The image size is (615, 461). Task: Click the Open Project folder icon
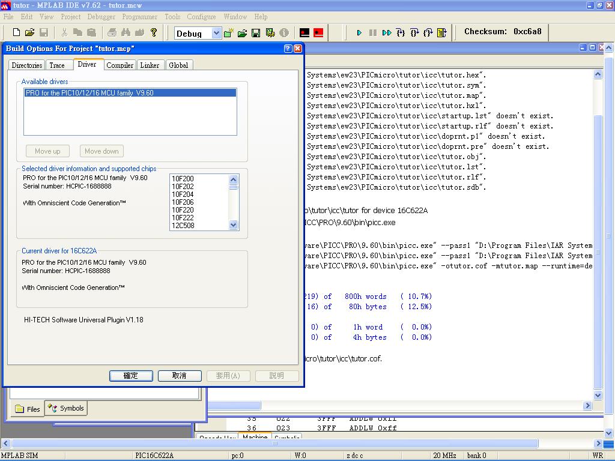point(243,33)
